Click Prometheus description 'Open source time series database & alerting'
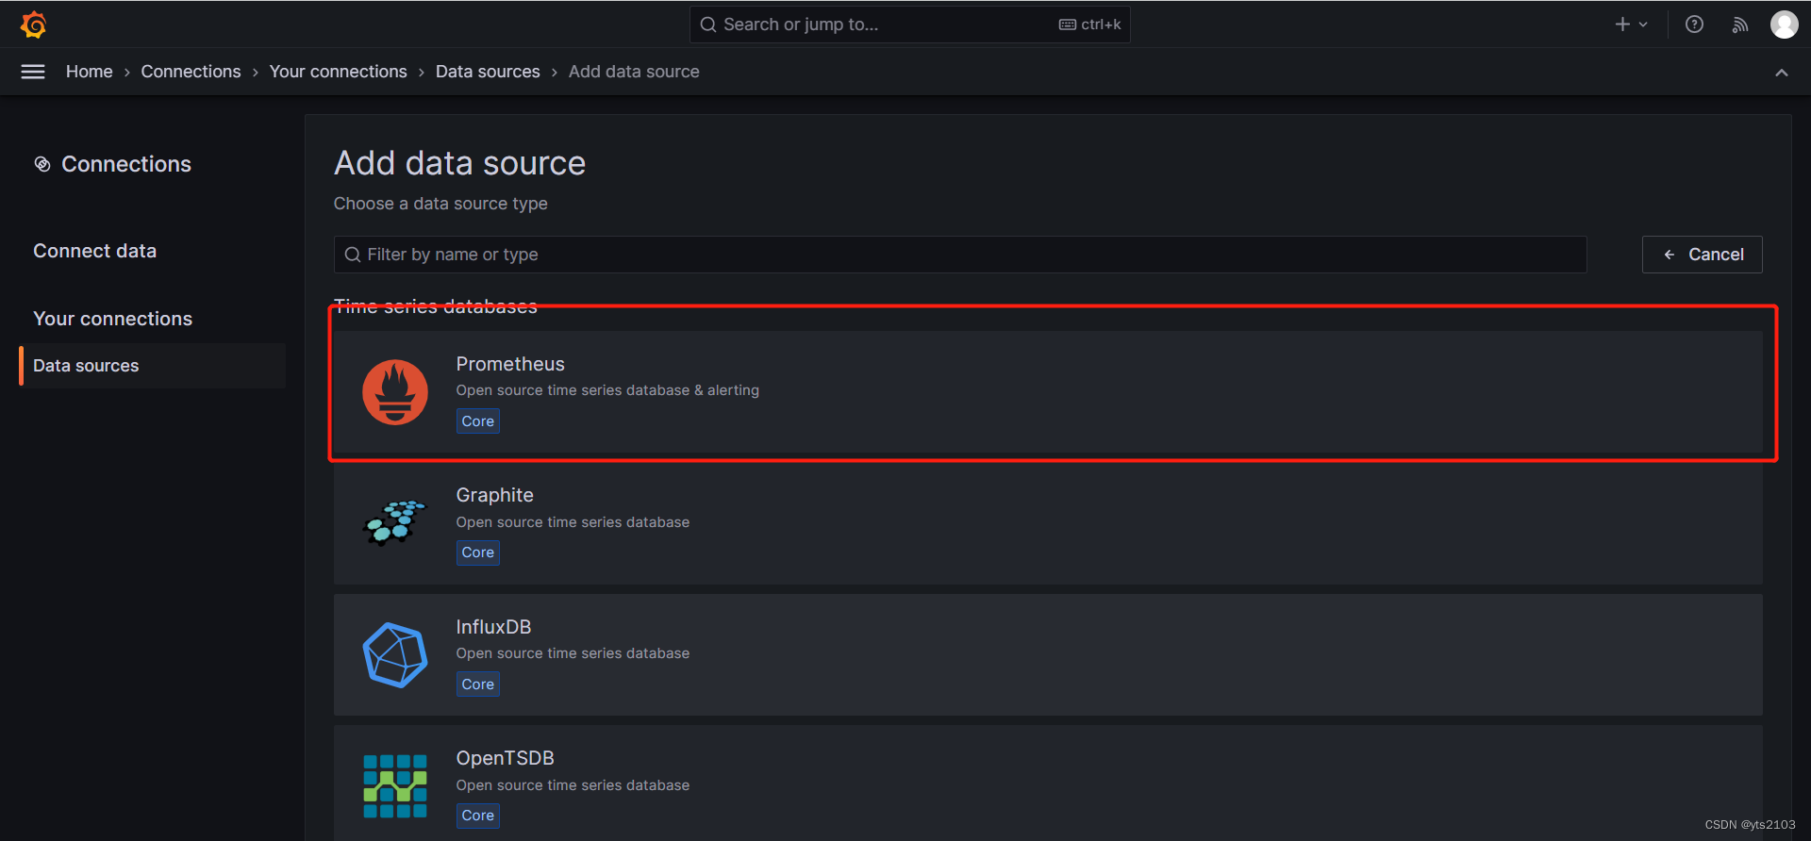 [x=607, y=390]
